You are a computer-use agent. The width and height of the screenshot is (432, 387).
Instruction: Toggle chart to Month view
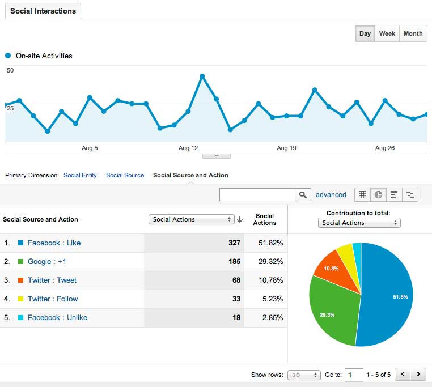413,33
